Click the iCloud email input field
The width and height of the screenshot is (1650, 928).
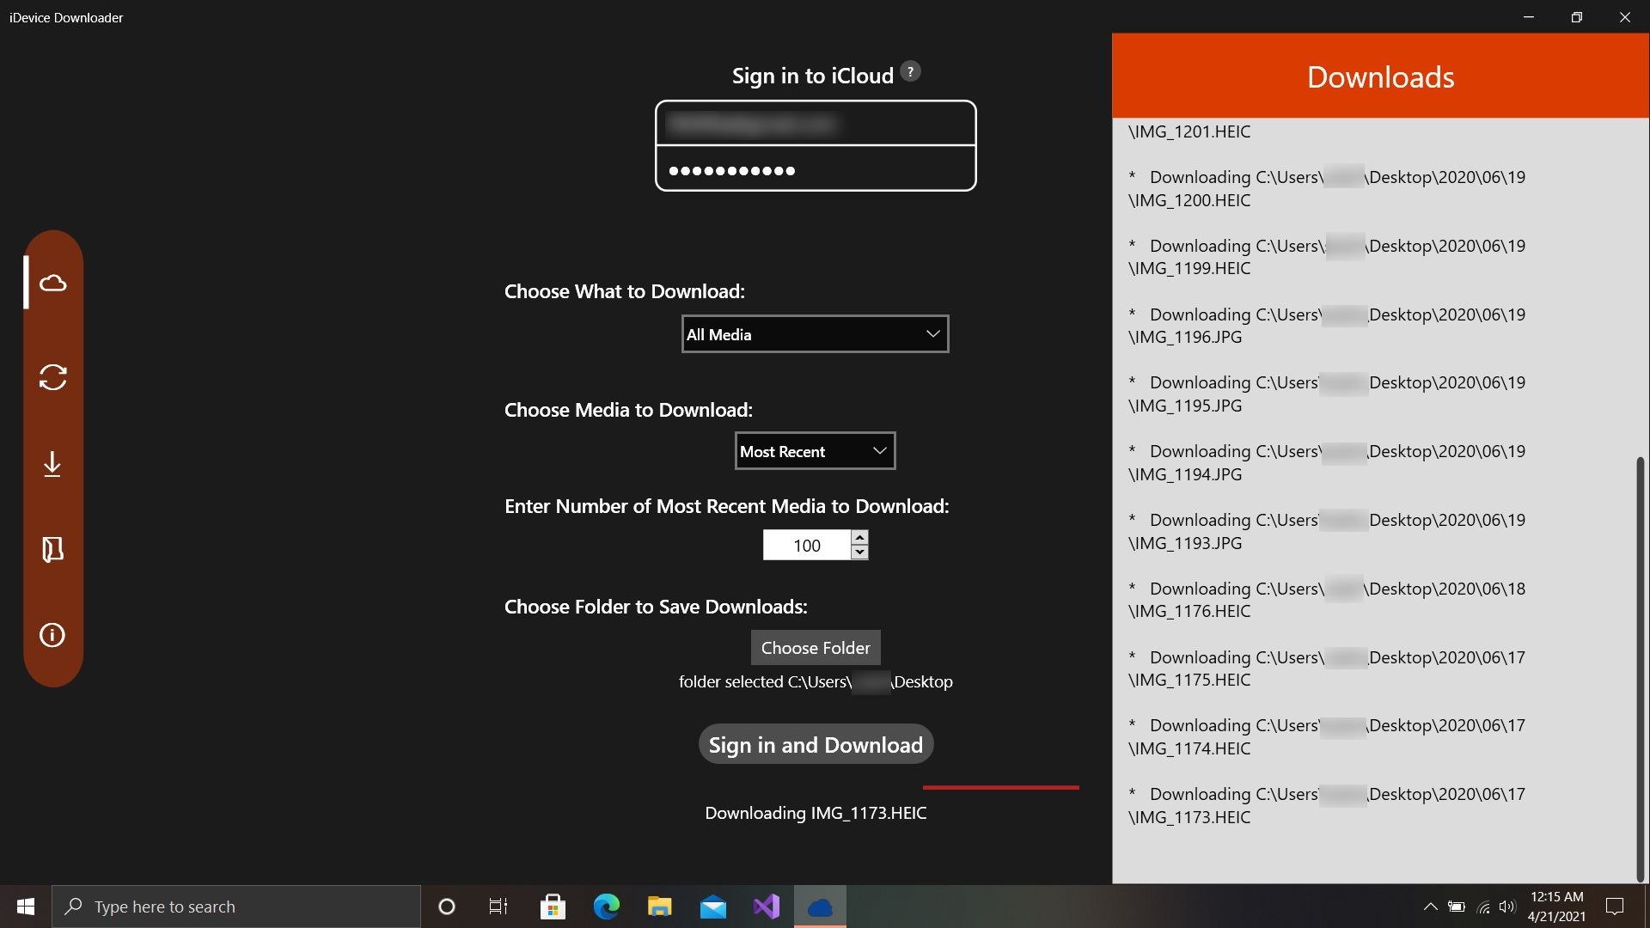tap(815, 125)
